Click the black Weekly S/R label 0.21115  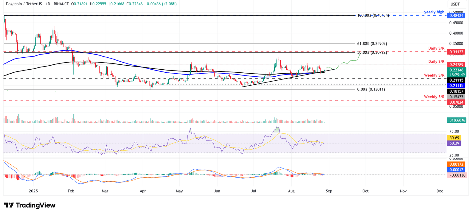click(x=456, y=80)
